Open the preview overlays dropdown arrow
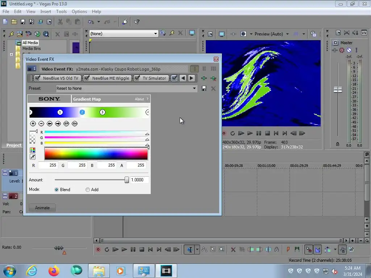Image resolution: width=371 pixels, height=278 pixels. 304,34
